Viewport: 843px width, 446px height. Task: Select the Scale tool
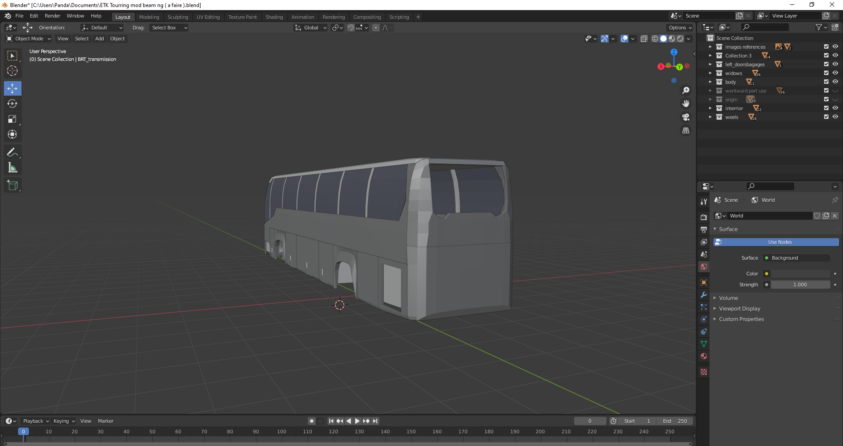pyautogui.click(x=12, y=119)
